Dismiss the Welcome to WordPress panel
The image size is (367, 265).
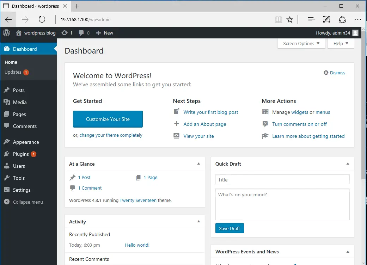coord(334,73)
